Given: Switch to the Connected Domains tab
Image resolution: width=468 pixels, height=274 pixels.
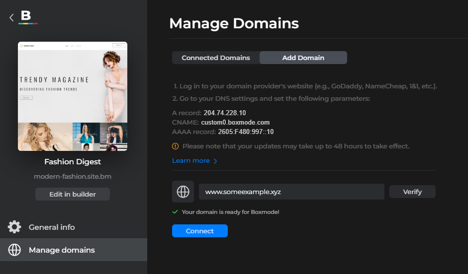Looking at the screenshot, I should pyautogui.click(x=216, y=58).
